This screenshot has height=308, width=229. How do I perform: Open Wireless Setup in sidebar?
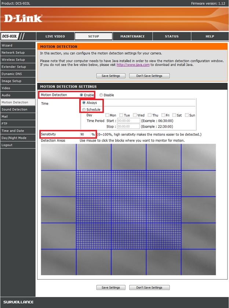click(x=13, y=60)
